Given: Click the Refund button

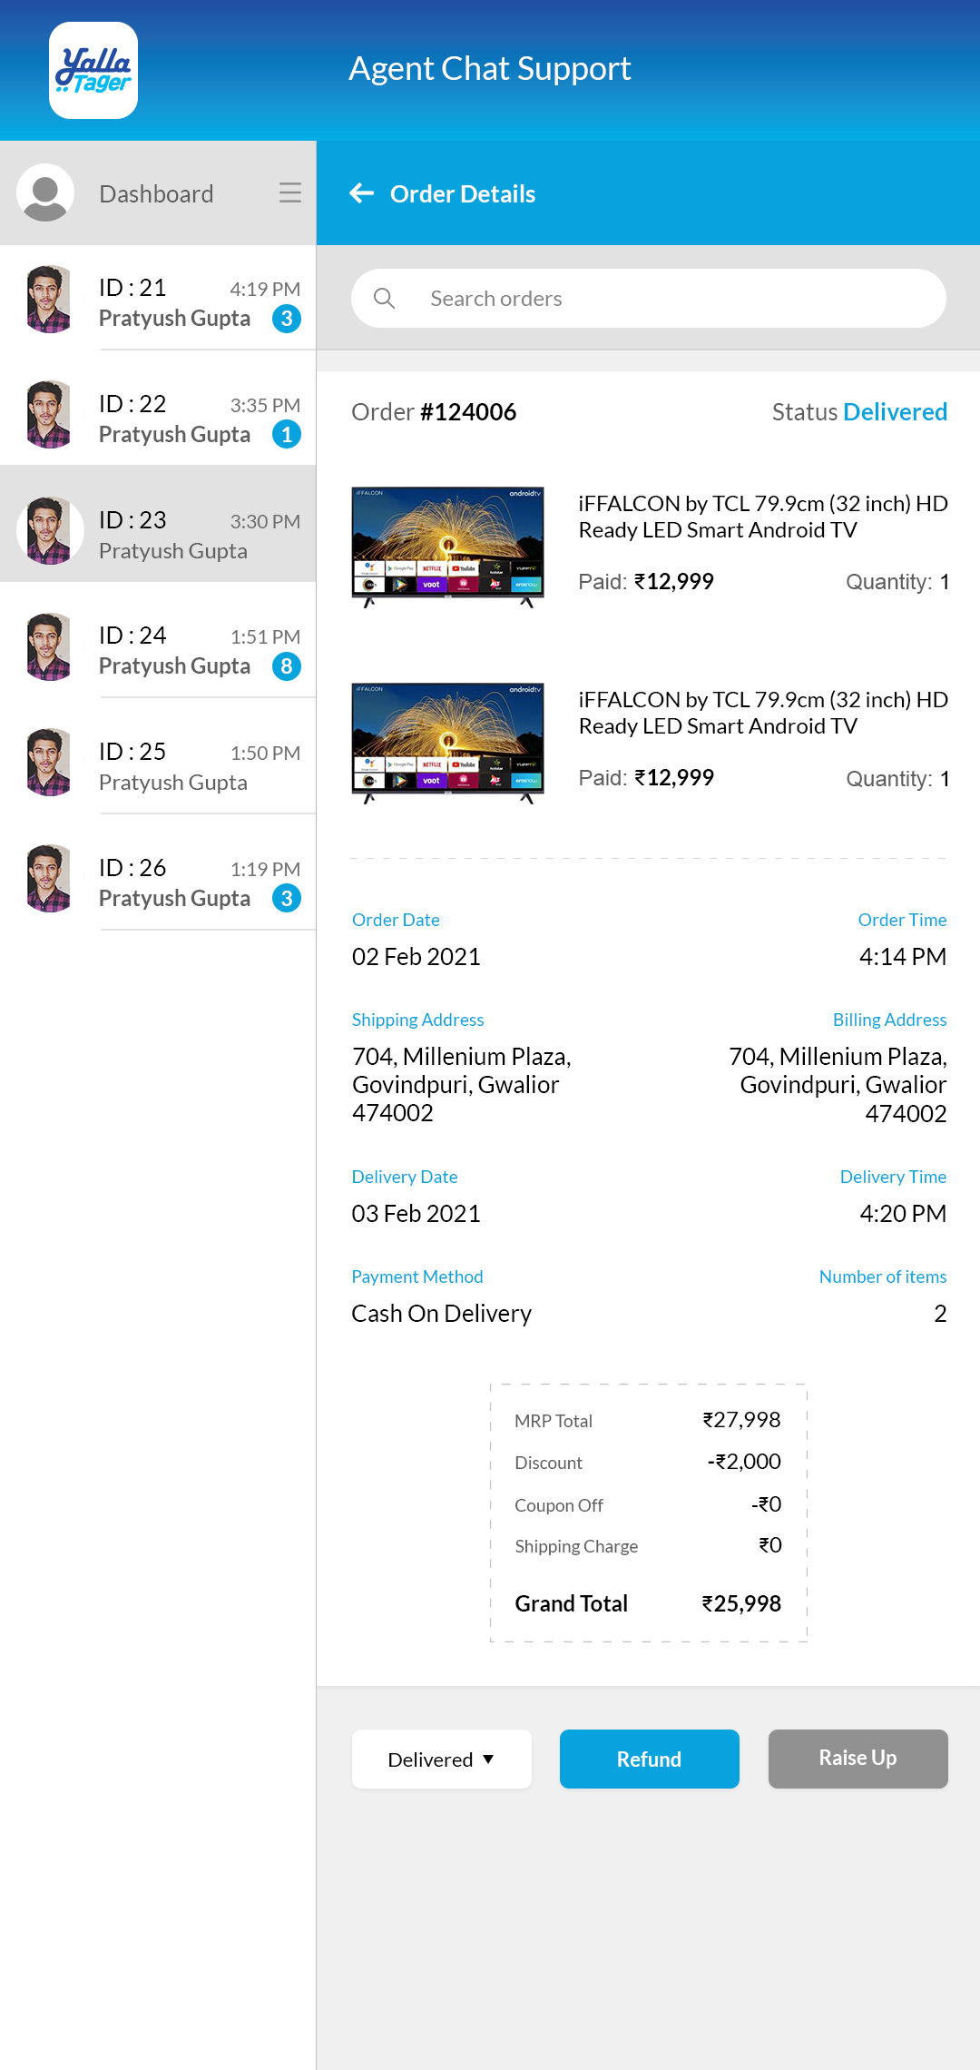Looking at the screenshot, I should [649, 1759].
